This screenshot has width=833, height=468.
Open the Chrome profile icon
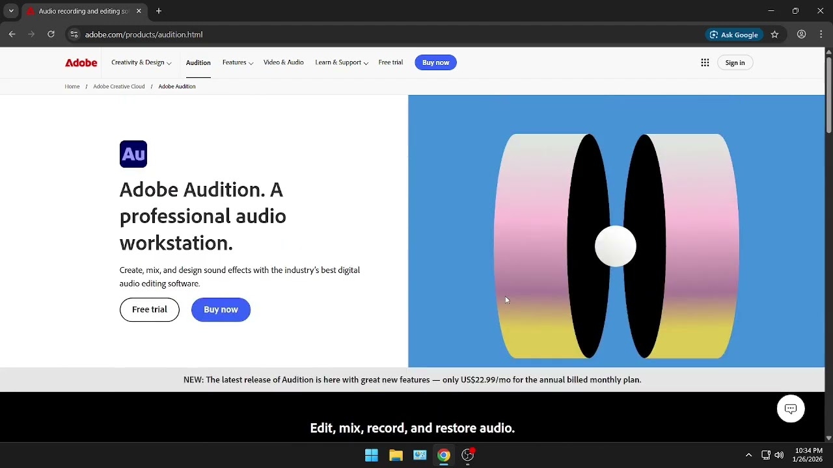pos(802,34)
